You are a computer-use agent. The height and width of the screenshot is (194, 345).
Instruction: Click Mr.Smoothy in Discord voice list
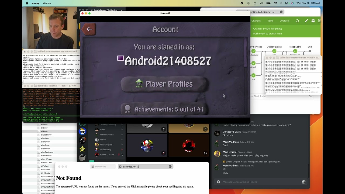coord(105,150)
